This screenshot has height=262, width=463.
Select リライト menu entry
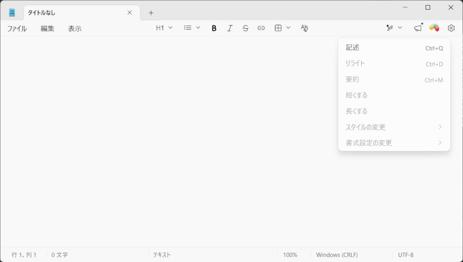[394, 64]
